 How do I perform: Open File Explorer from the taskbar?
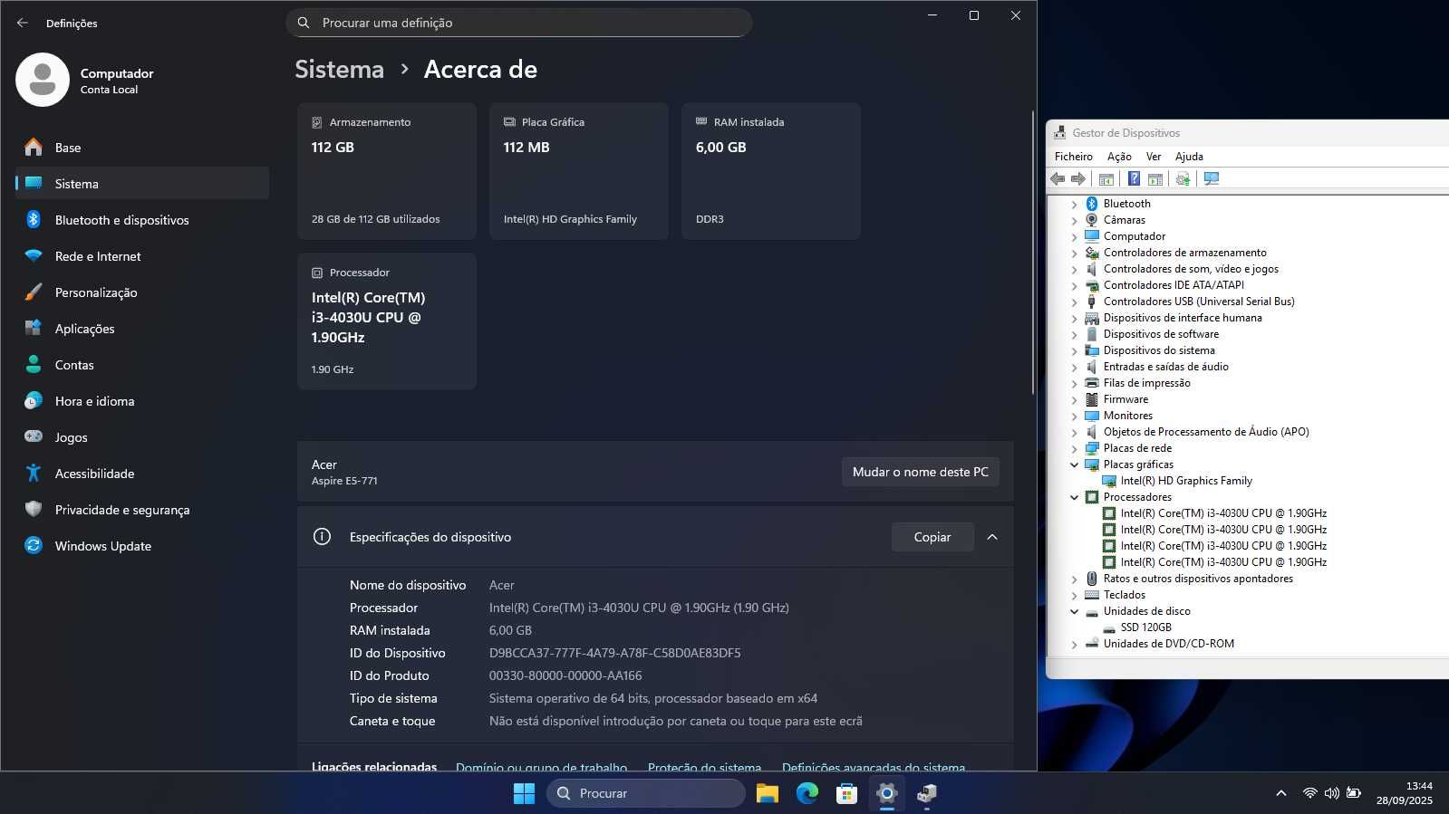click(768, 793)
